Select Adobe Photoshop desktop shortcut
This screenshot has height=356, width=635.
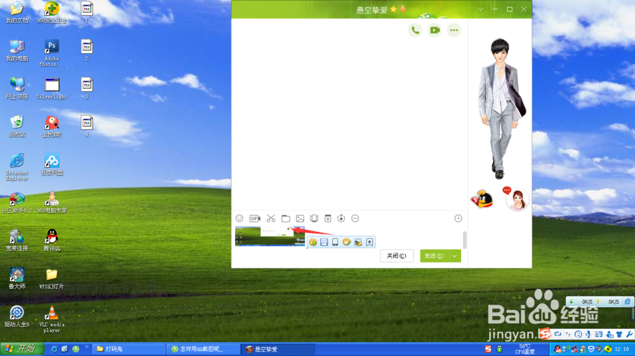click(x=52, y=53)
